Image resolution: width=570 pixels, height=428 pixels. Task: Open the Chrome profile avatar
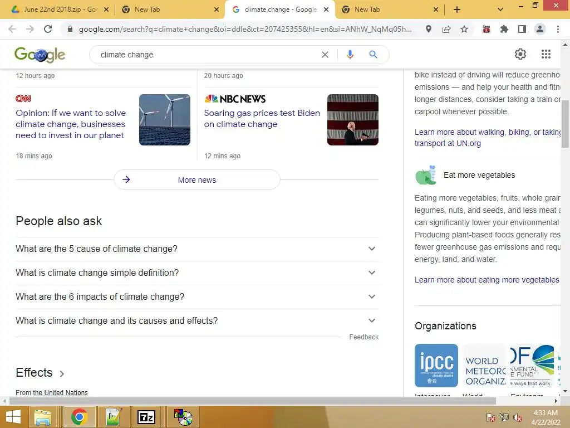(x=540, y=29)
